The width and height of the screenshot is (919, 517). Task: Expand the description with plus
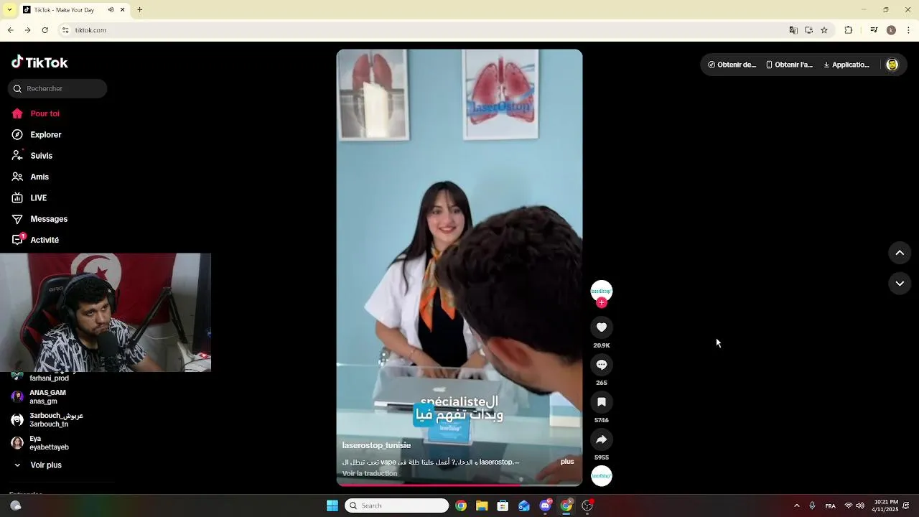567,462
